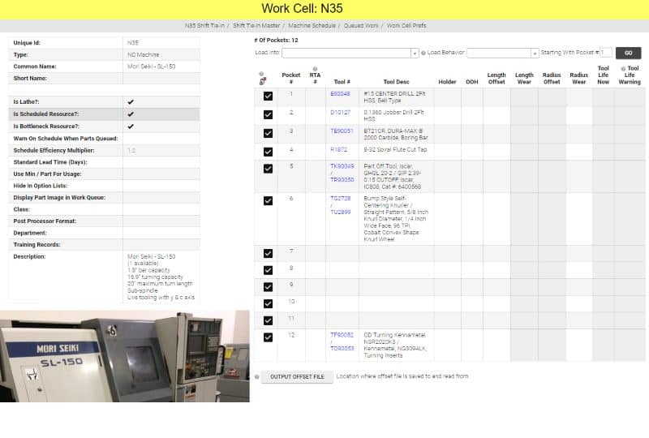The width and height of the screenshot is (649, 438).
Task: Open tool link R1872
Action: coord(338,150)
